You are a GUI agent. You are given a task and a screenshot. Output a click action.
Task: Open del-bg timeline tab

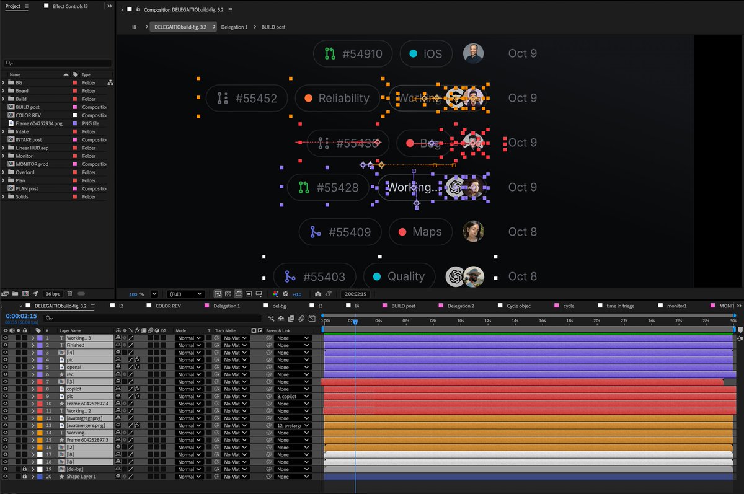(280, 306)
